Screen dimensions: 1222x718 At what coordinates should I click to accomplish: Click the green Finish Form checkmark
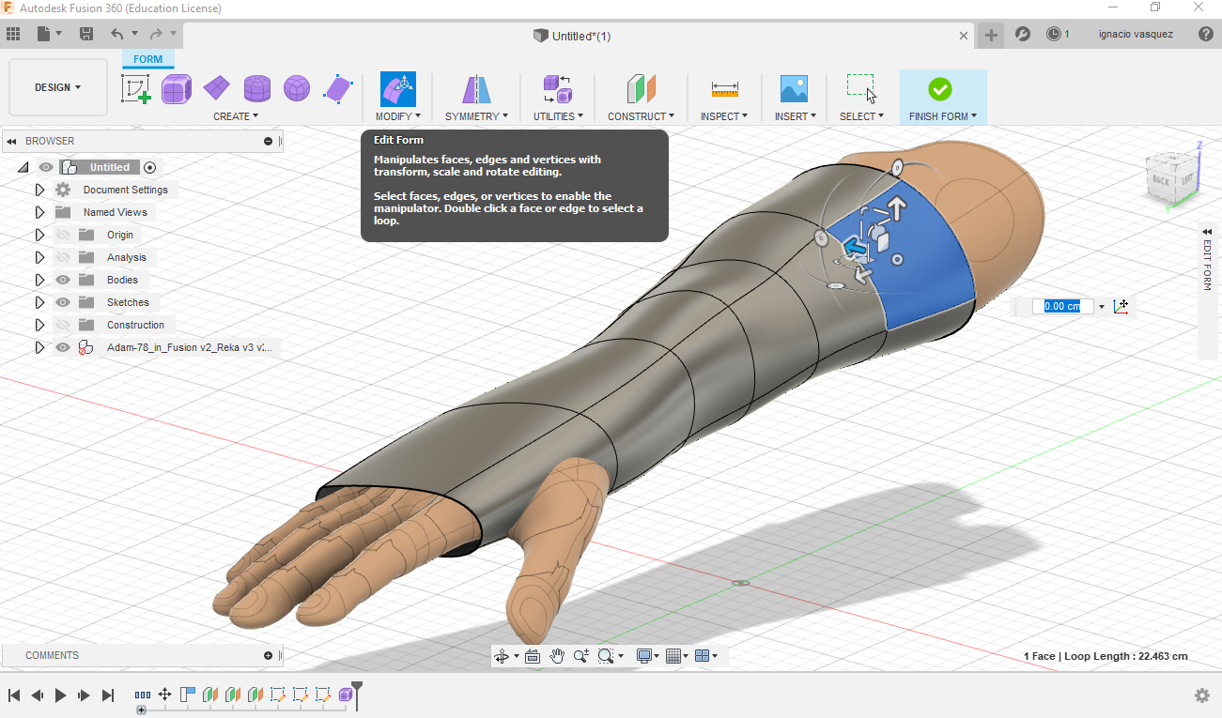(940, 89)
